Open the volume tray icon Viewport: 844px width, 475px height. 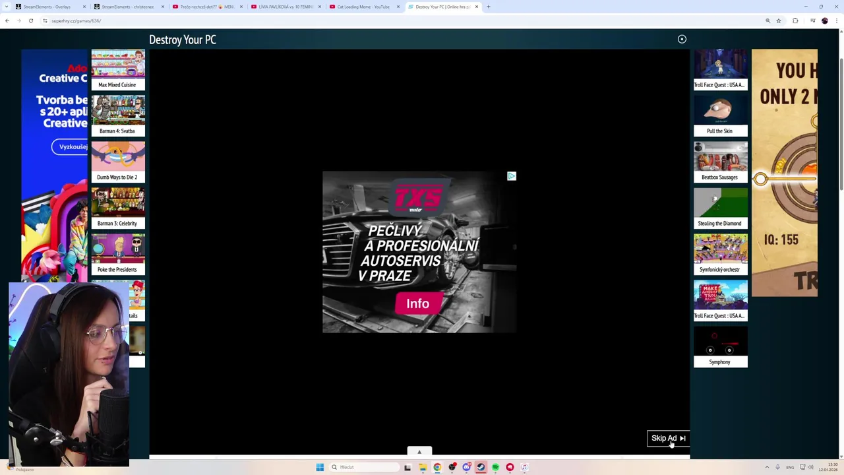[810, 467]
